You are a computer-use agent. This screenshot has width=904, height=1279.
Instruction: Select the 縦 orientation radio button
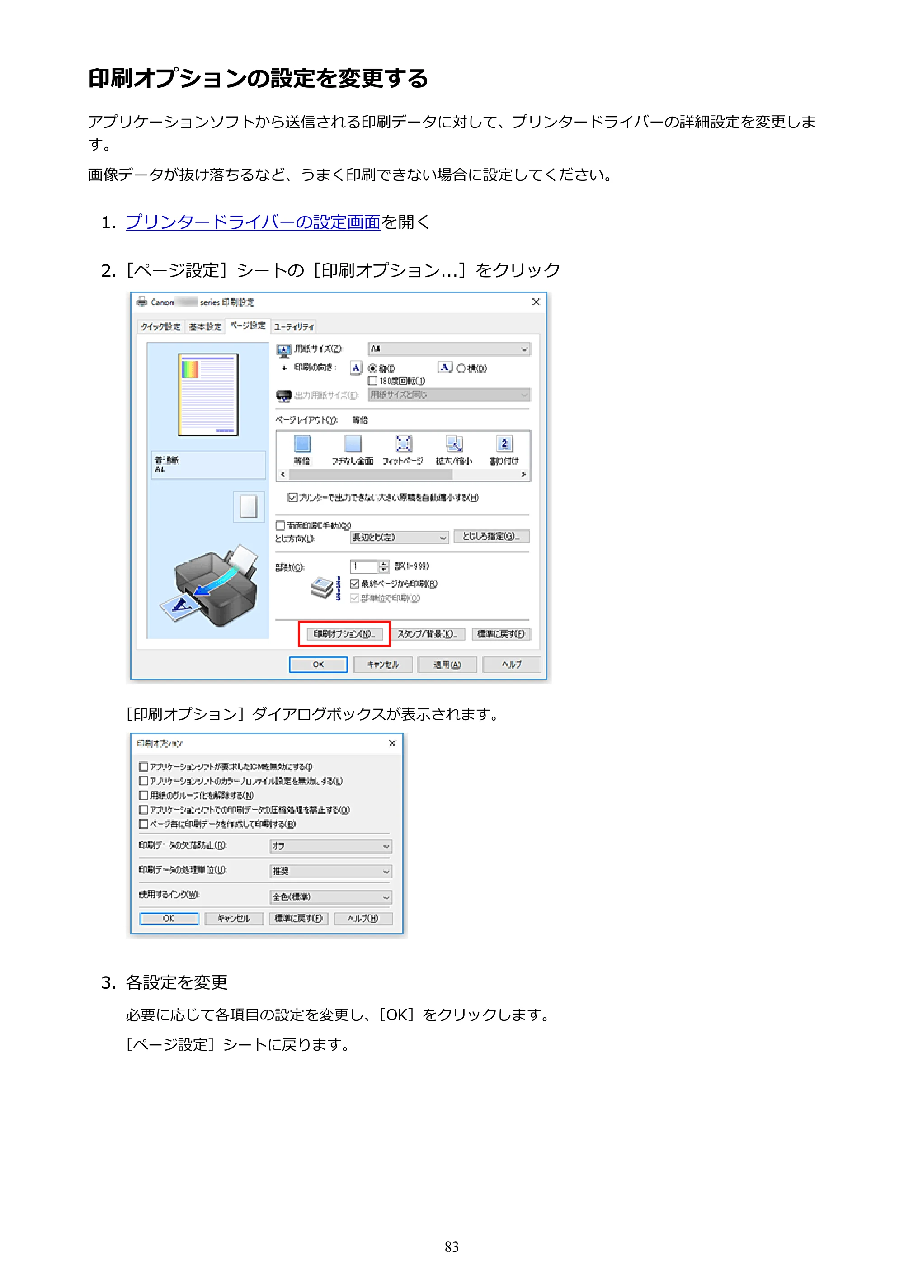(x=372, y=369)
